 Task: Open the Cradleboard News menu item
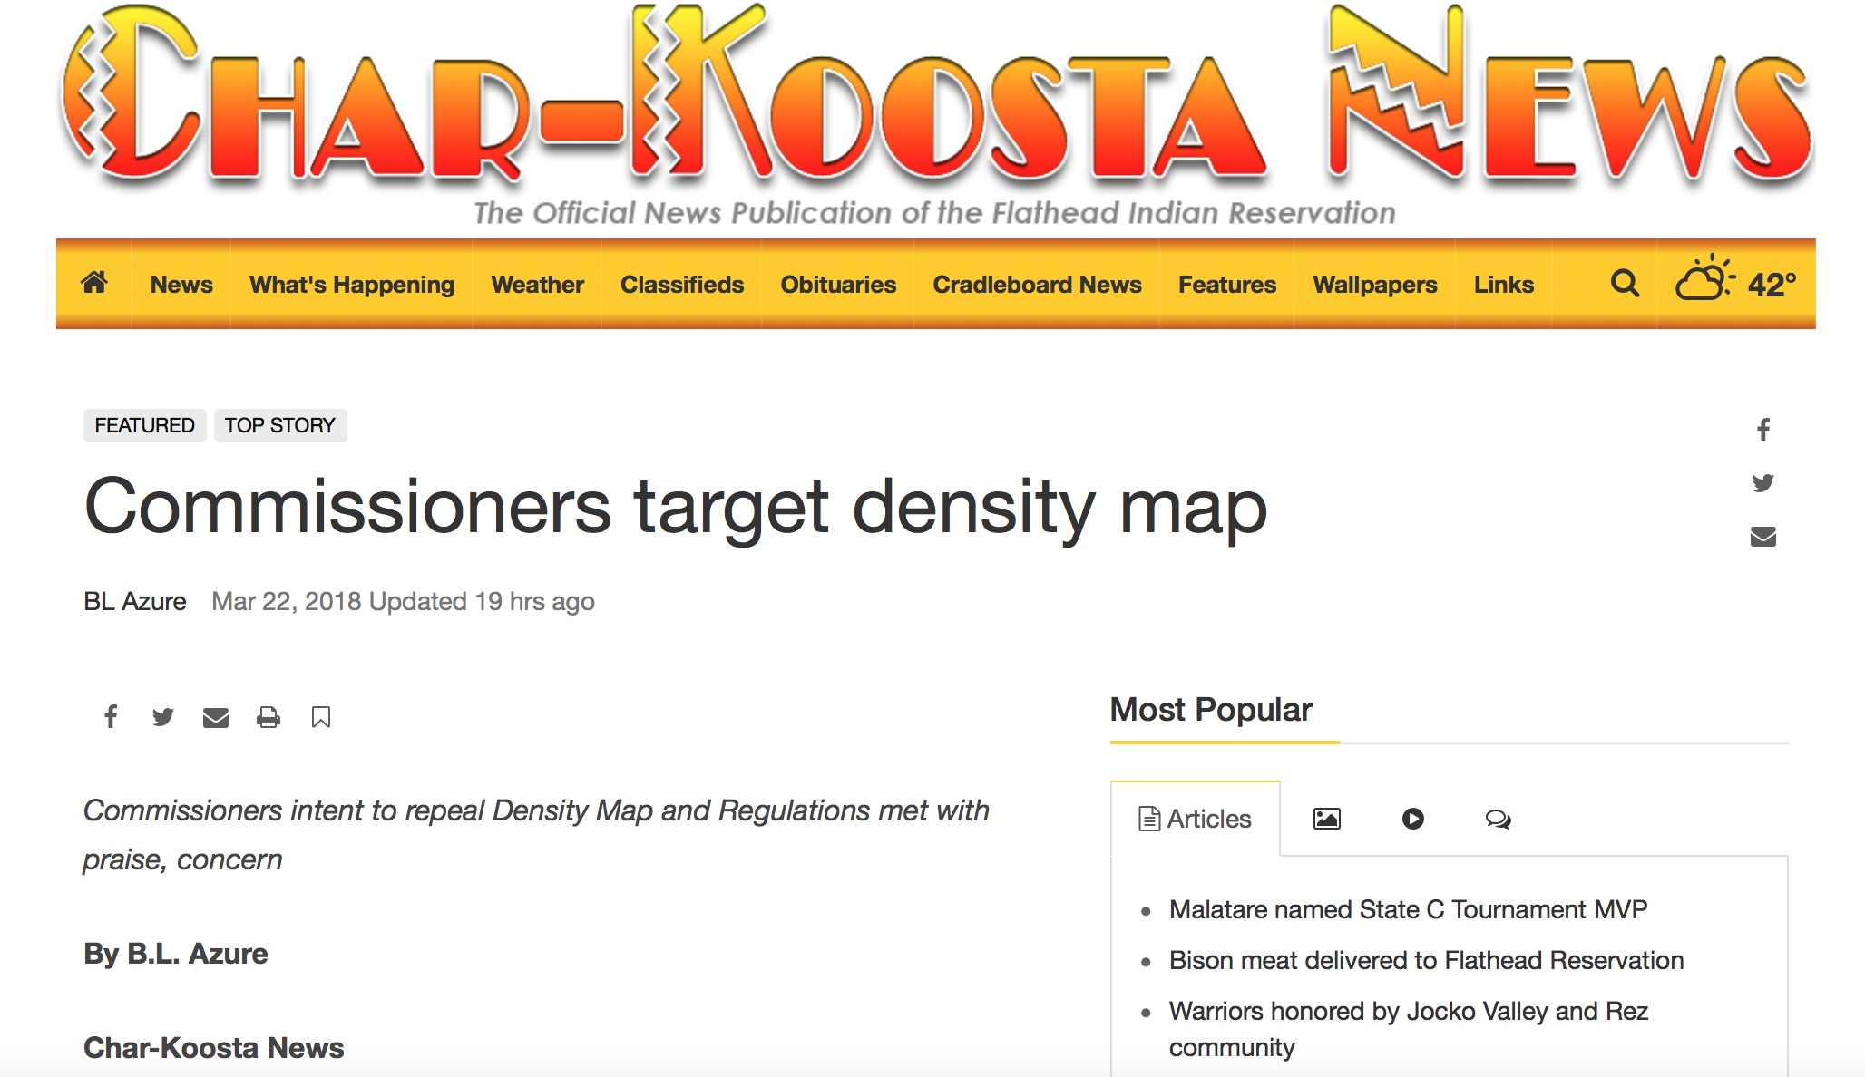point(1037,284)
